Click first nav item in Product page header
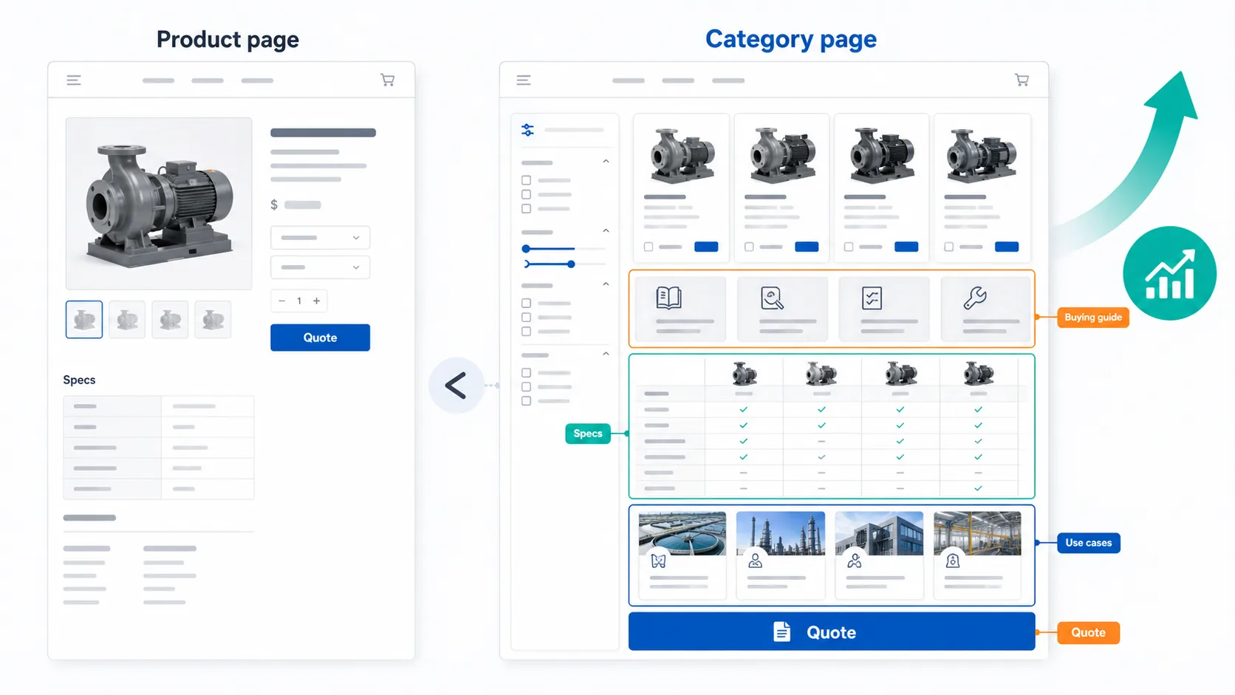1235x695 pixels. (158, 81)
